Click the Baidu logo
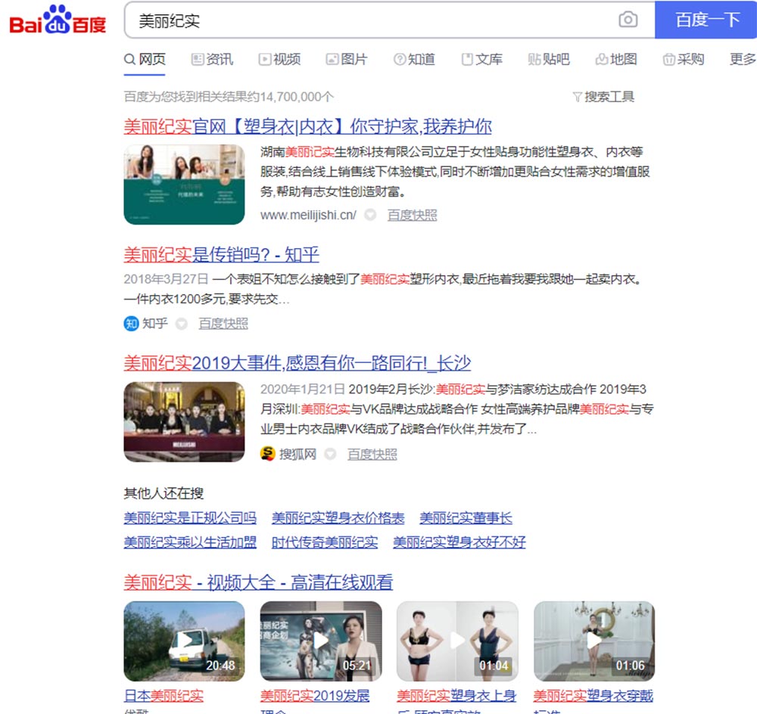 coord(58,20)
